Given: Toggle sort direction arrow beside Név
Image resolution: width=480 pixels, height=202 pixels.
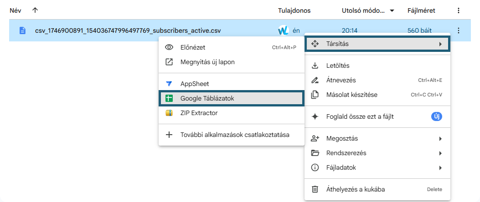Looking at the screenshot, I should [x=35, y=10].
